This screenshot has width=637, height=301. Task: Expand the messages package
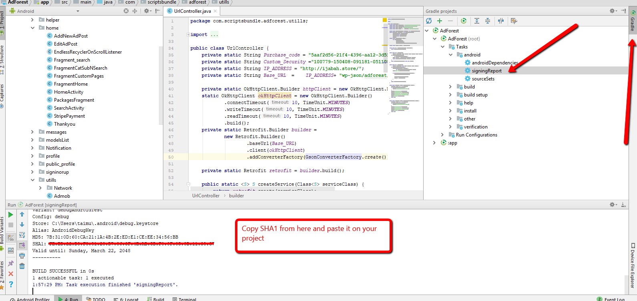pyautogui.click(x=32, y=132)
